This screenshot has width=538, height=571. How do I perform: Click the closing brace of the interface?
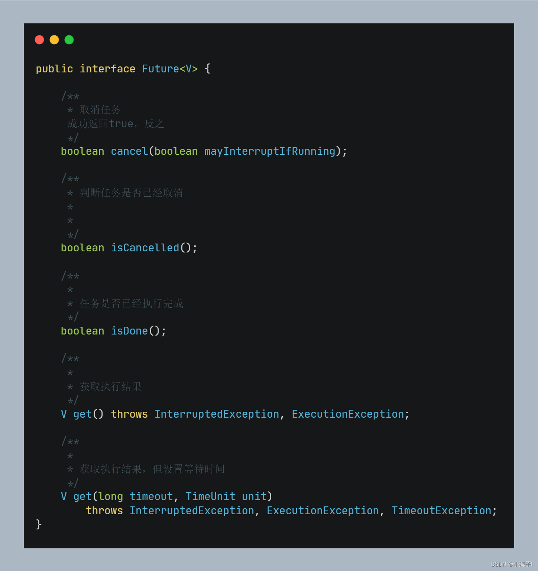tap(39, 524)
